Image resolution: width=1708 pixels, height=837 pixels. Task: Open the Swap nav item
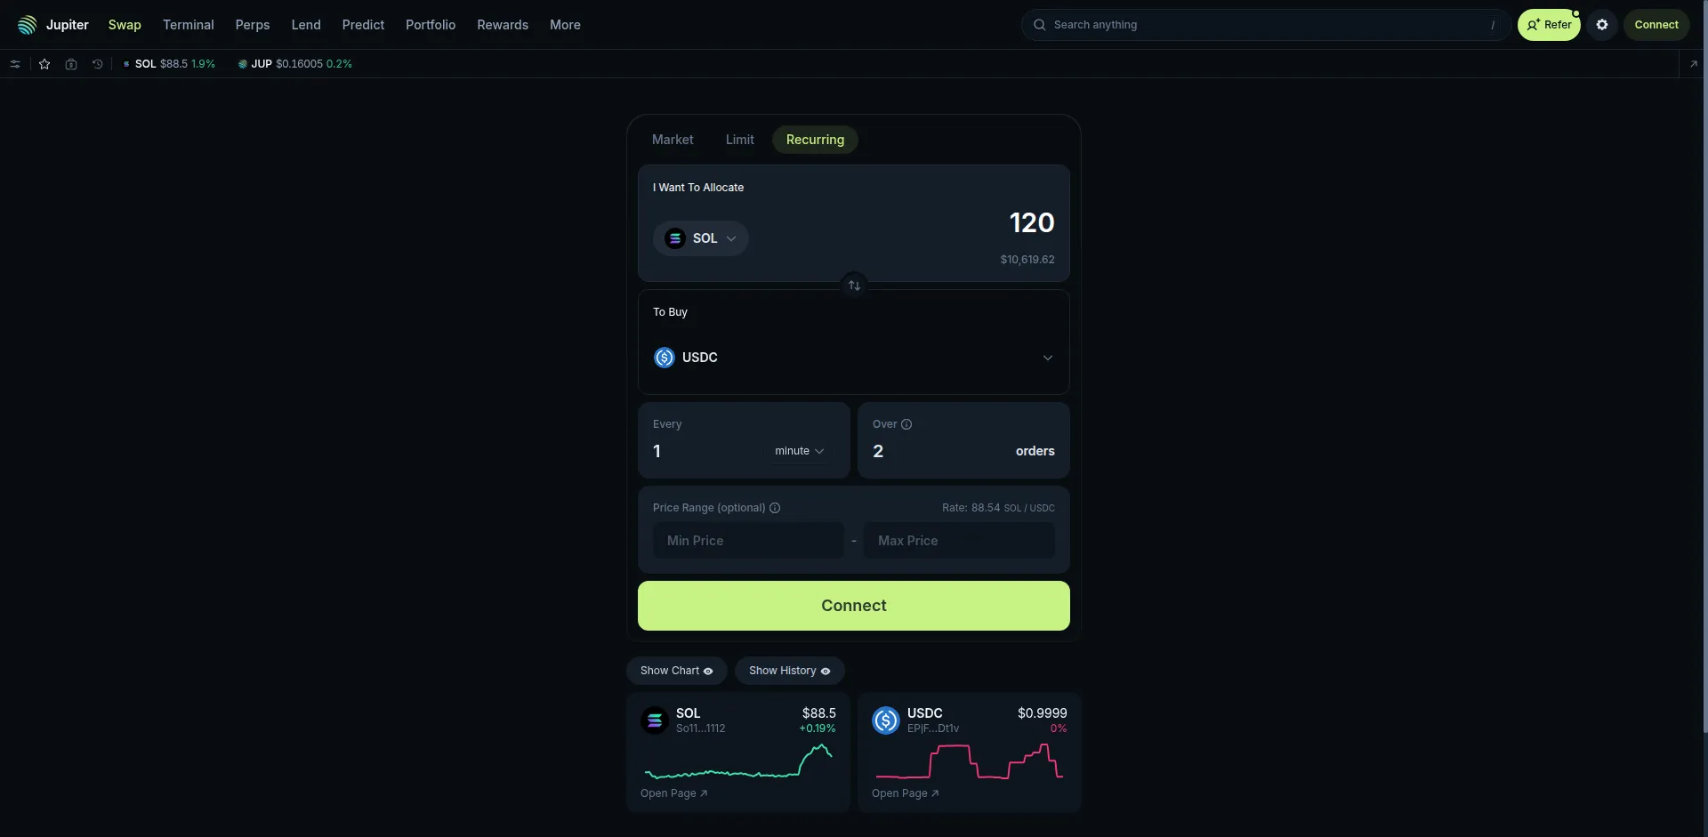coord(125,25)
